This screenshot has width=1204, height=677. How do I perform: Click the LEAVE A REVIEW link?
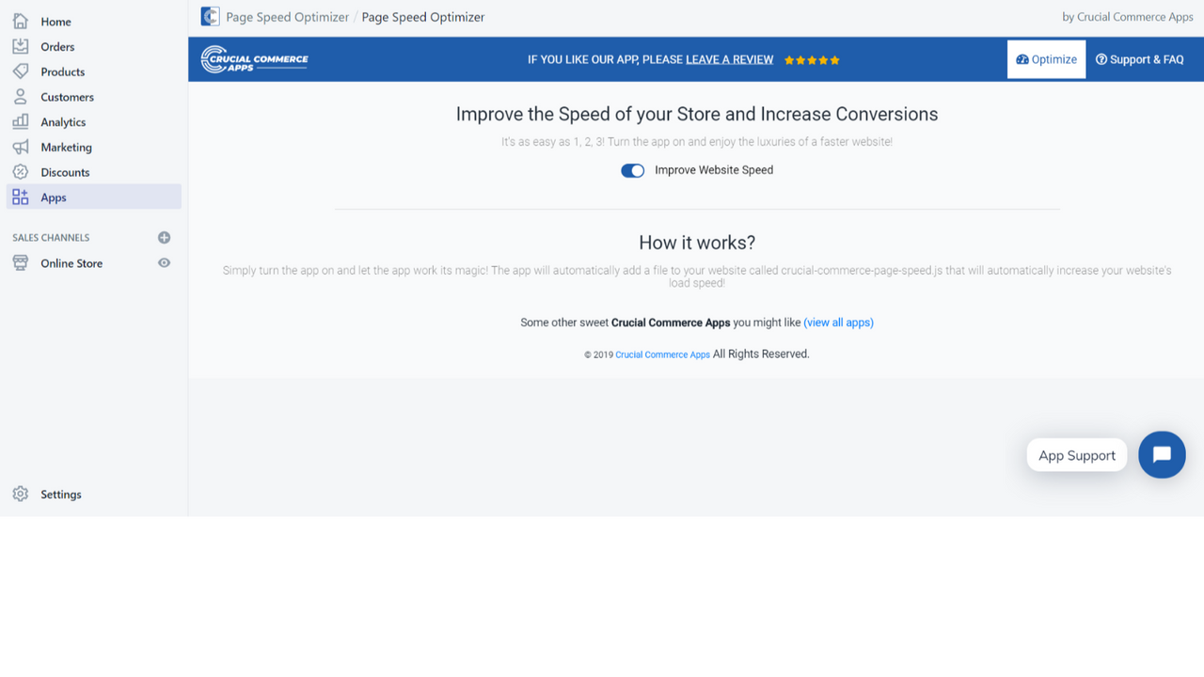(x=729, y=59)
